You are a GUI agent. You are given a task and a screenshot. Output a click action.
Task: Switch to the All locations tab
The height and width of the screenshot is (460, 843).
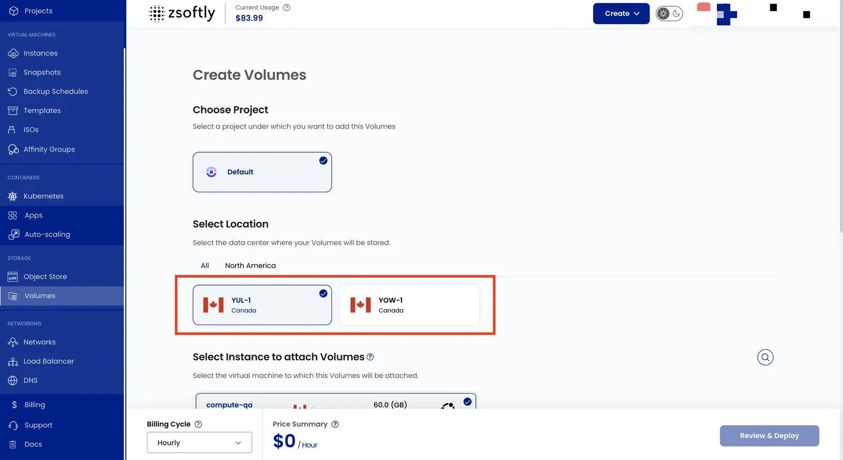(205, 266)
